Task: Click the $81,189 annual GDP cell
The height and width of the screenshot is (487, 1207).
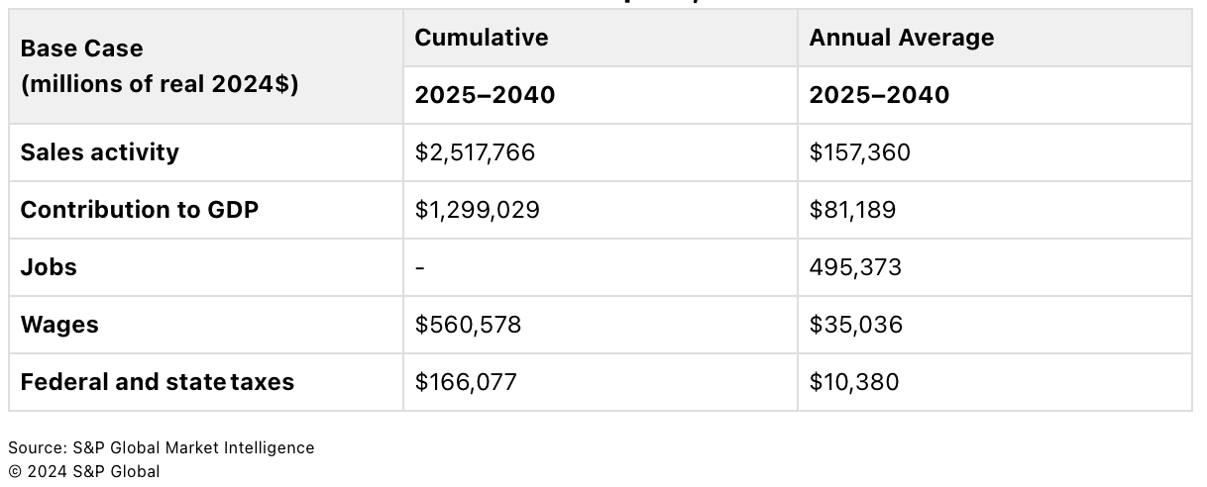Action: click(852, 210)
